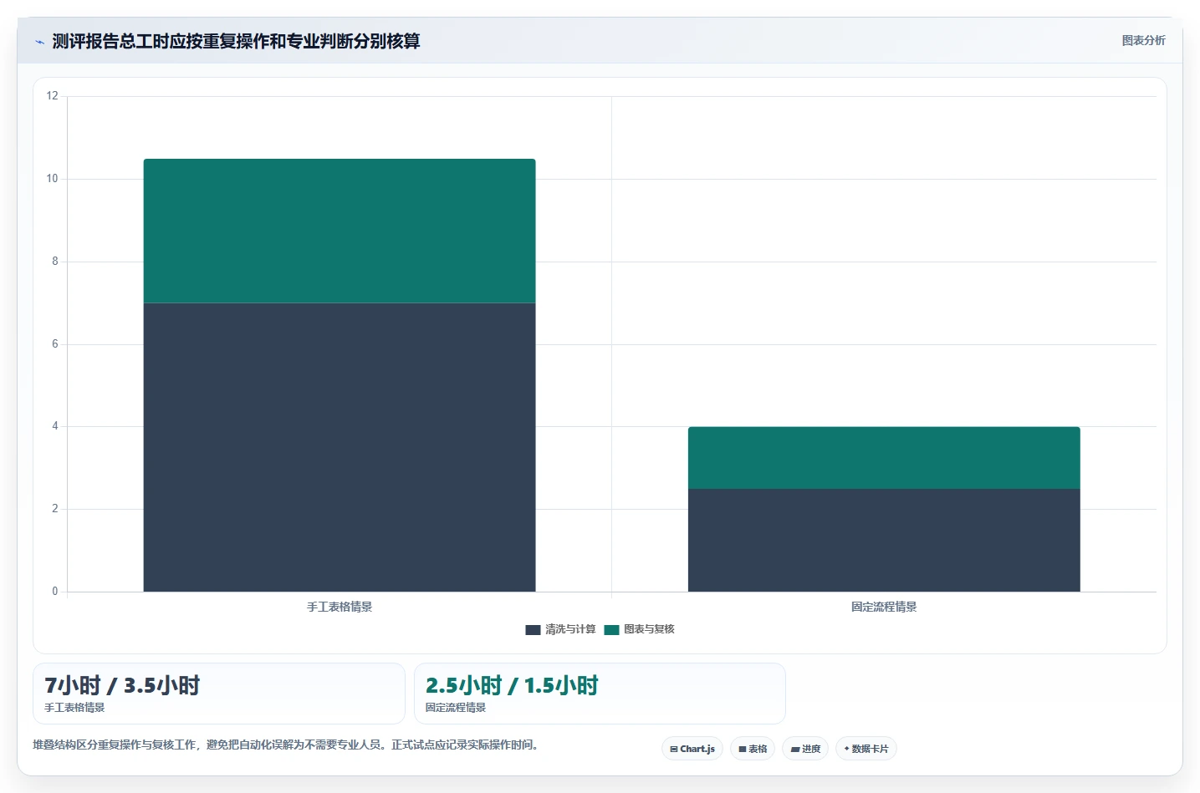Click the green segment of 固定流程情景 bar
The image size is (1200, 793).
tap(884, 458)
